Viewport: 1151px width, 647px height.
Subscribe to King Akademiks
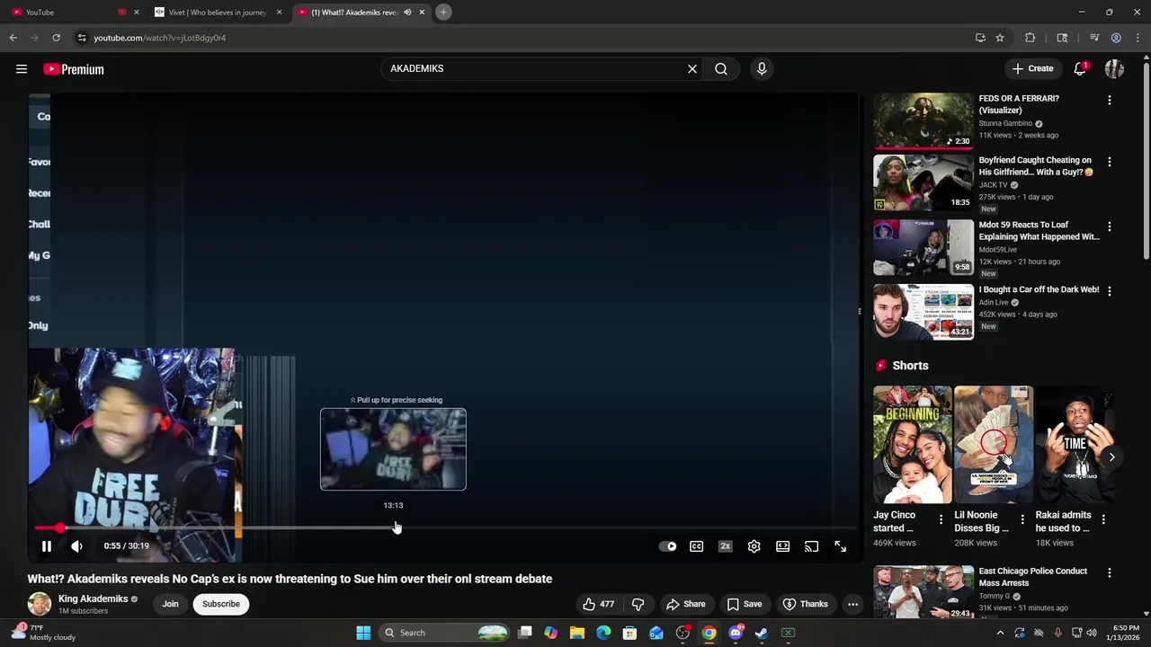pyautogui.click(x=221, y=604)
